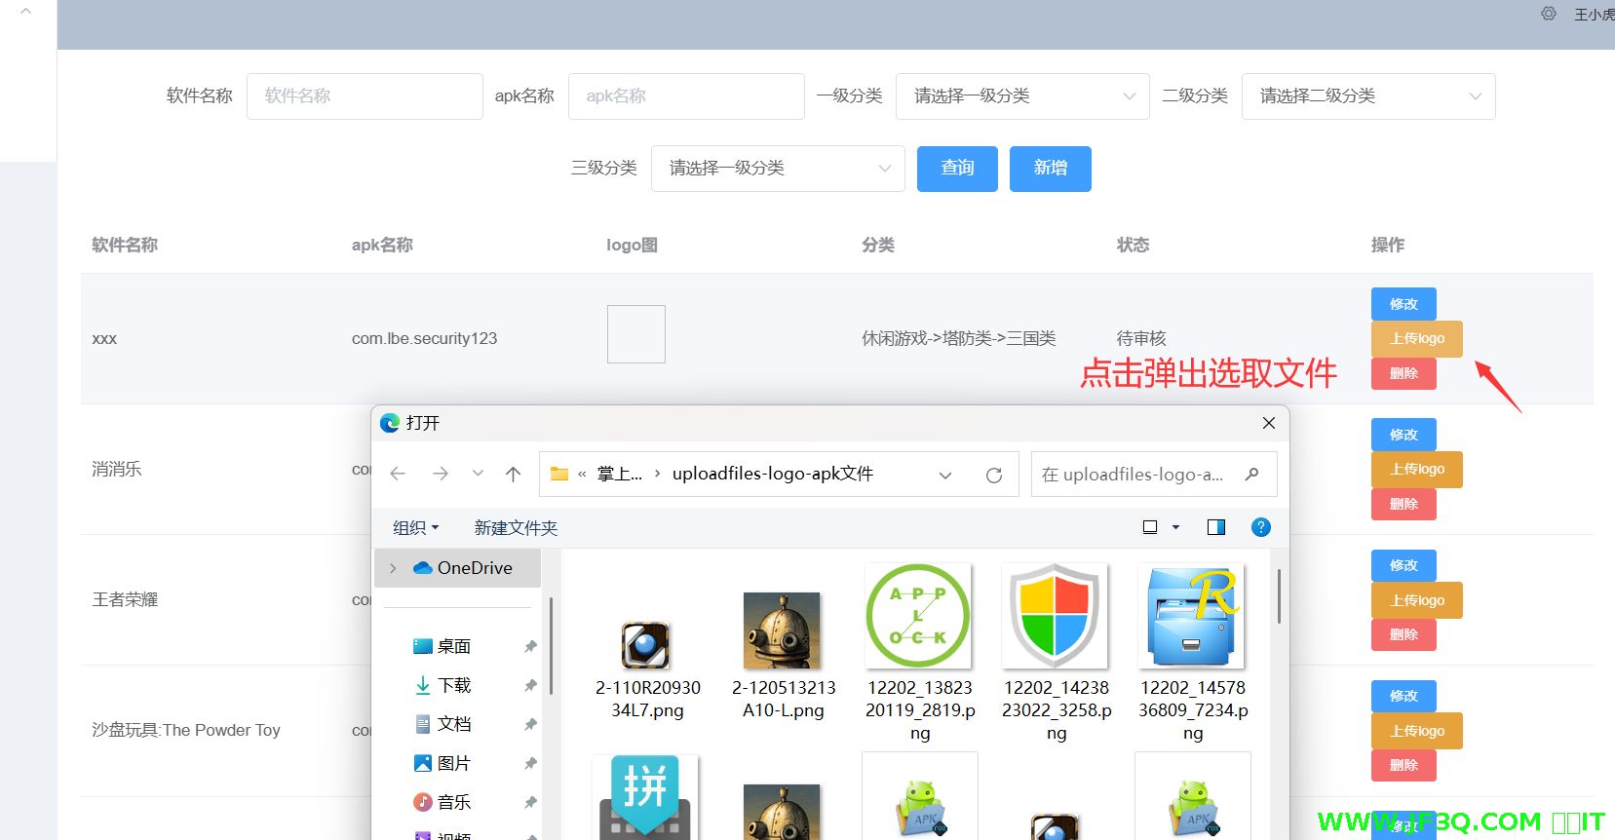
Task: Click 上传logo for the 王者荣耀 row
Action: tap(1417, 600)
